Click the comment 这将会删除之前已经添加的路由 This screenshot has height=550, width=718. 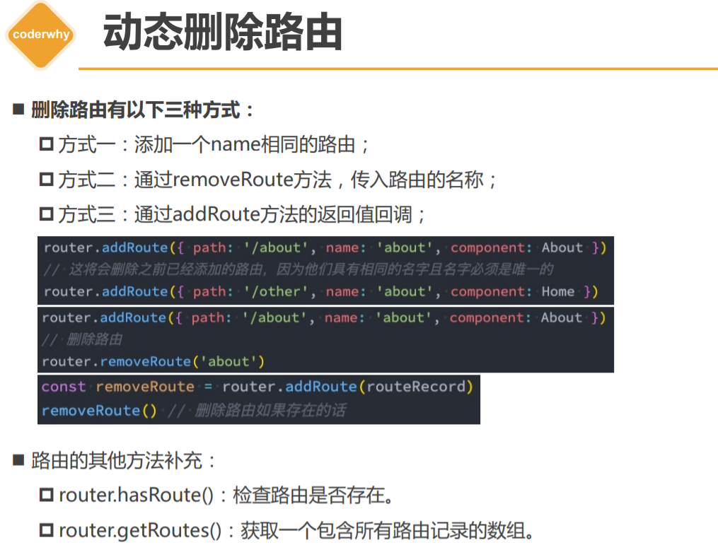coord(299,269)
